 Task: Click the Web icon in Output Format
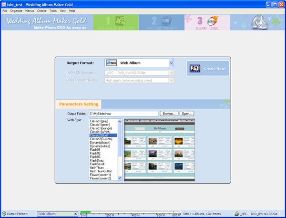112,63
